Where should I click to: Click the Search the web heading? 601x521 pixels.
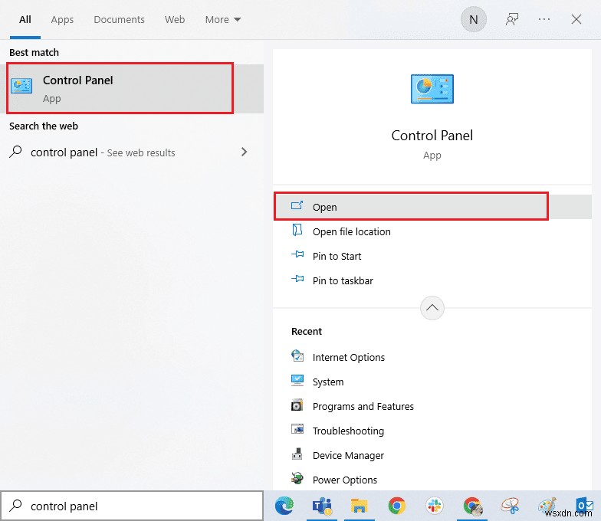point(44,126)
